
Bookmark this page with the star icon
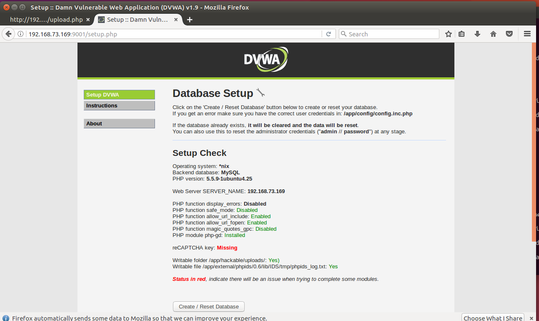(x=449, y=34)
